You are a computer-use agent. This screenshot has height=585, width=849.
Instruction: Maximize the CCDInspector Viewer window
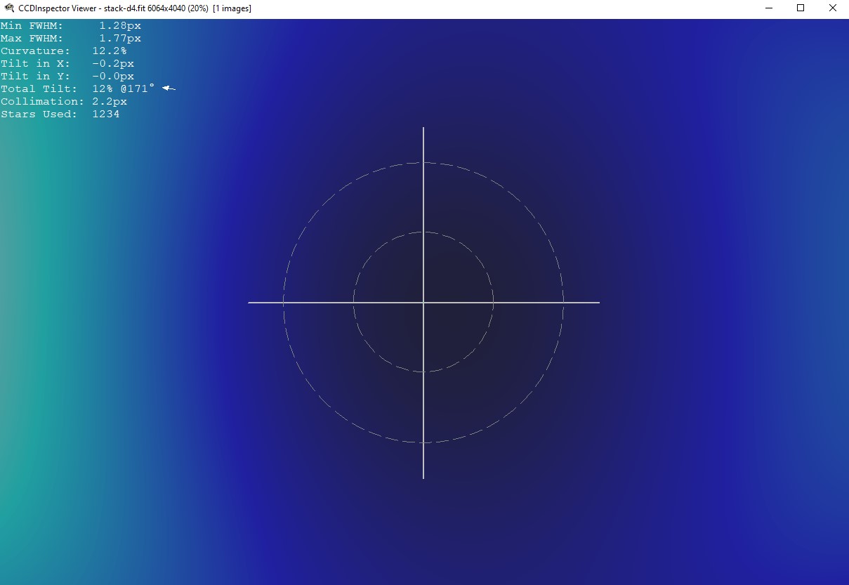[801, 8]
